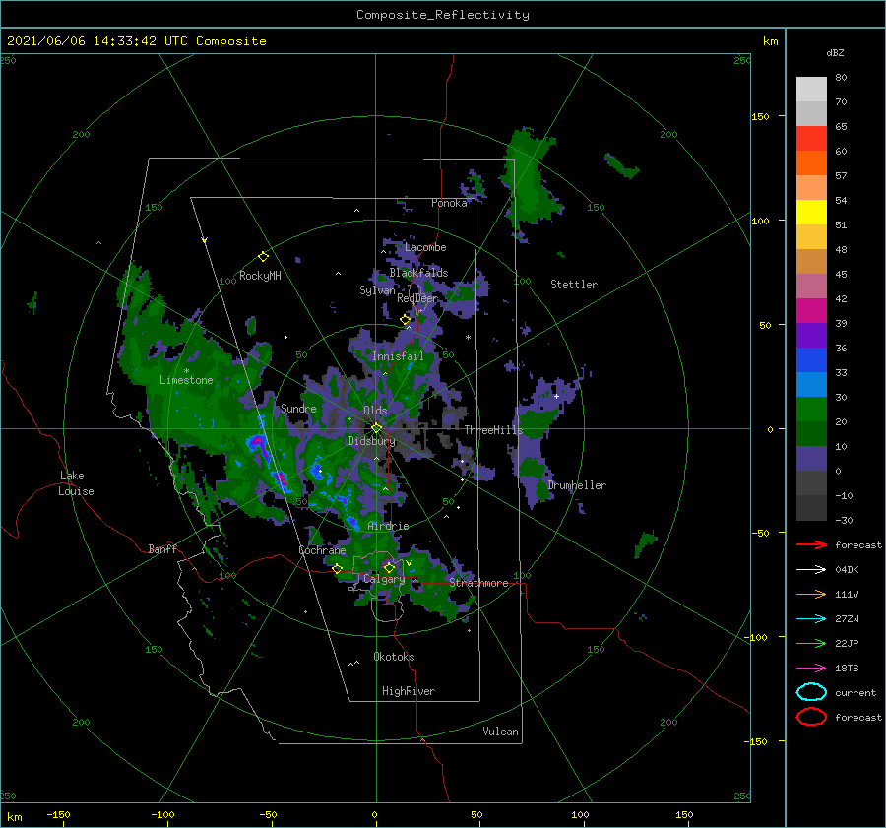
Task: Click the Cochrane city label
Action: pos(322,550)
